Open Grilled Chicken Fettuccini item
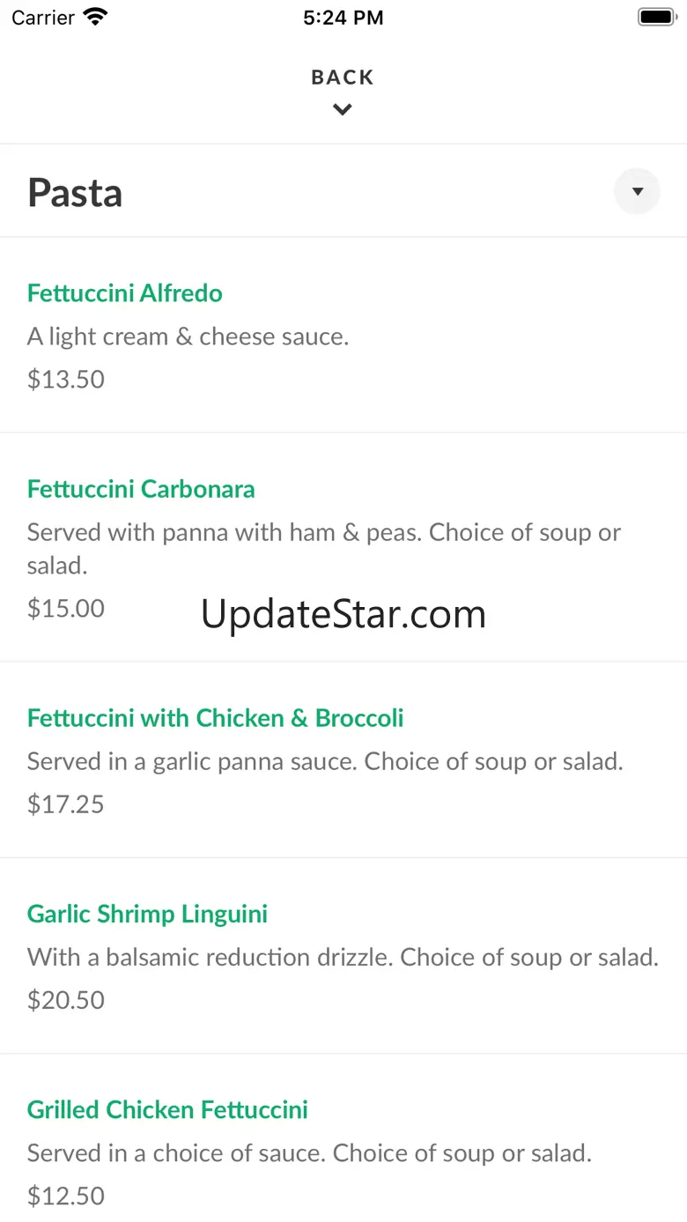The image size is (687, 1222). tap(167, 1109)
